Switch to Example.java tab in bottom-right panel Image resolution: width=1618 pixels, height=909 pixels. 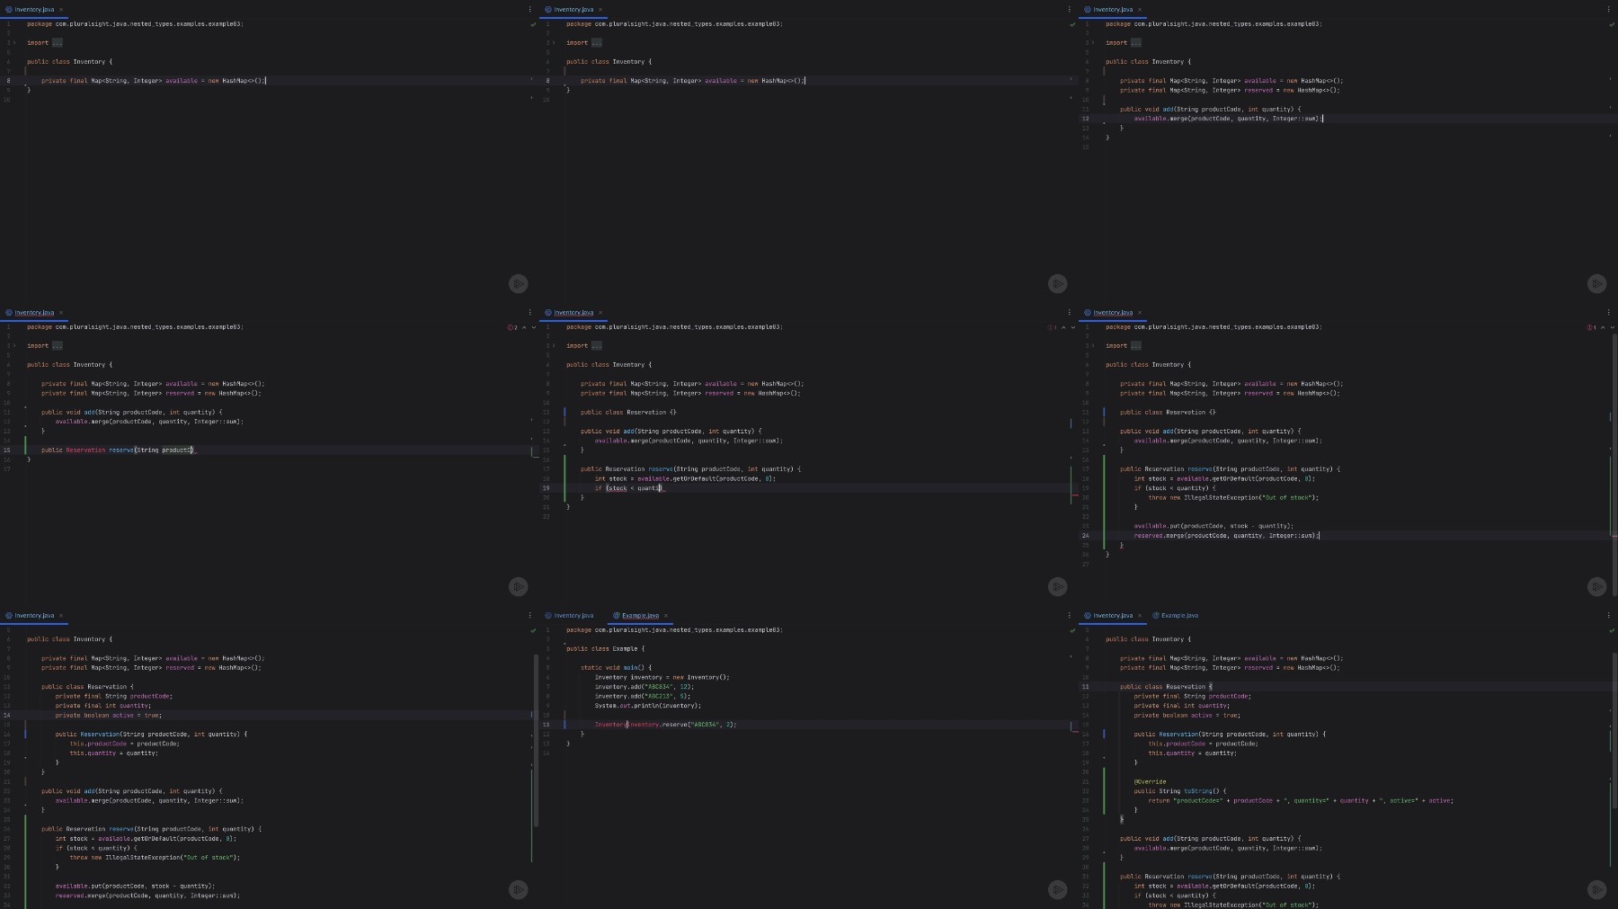click(1178, 616)
